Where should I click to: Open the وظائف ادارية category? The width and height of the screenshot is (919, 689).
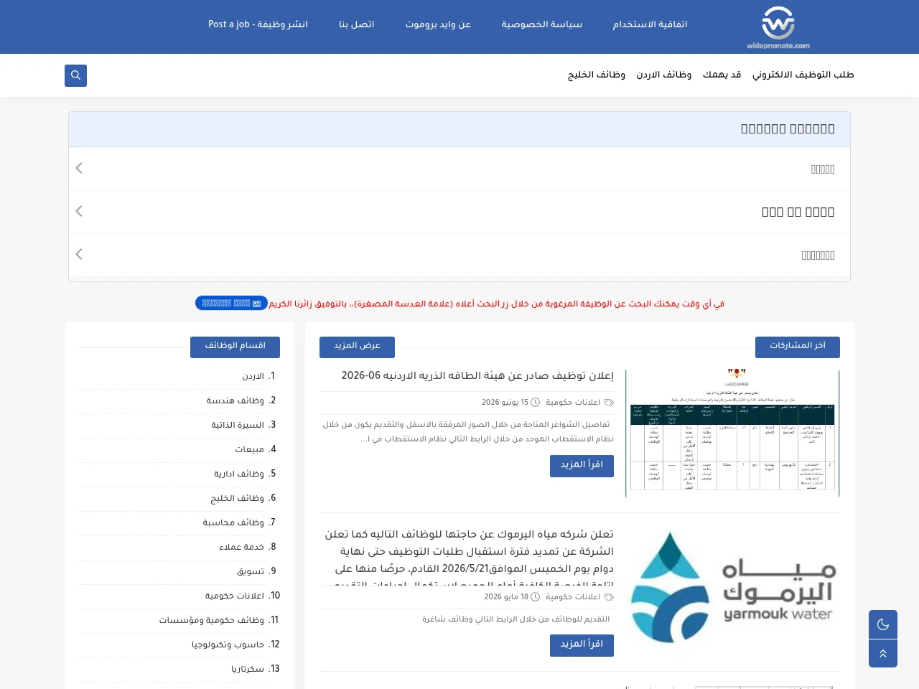point(239,474)
